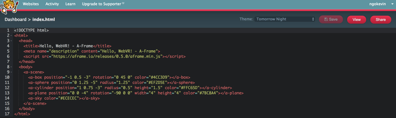Click the closing a-scene tag

click(35, 103)
